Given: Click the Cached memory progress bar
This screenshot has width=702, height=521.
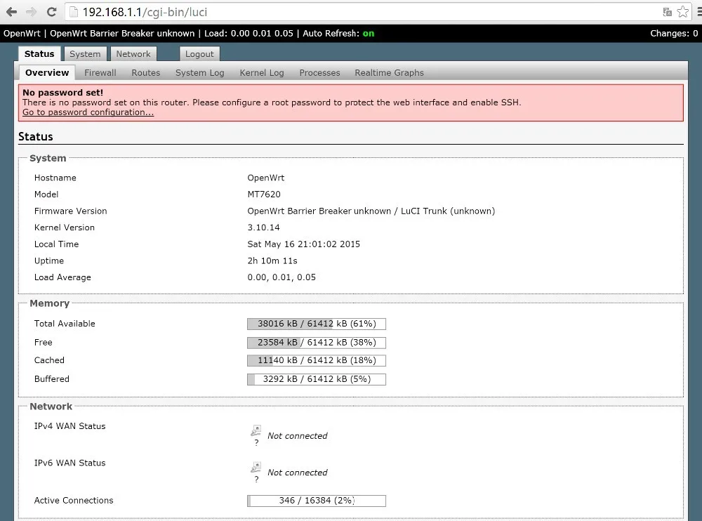Looking at the screenshot, I should click(x=317, y=361).
